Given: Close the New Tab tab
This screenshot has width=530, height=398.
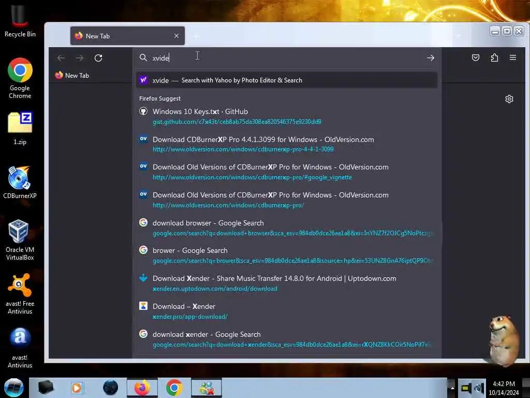Looking at the screenshot, I should point(176,36).
